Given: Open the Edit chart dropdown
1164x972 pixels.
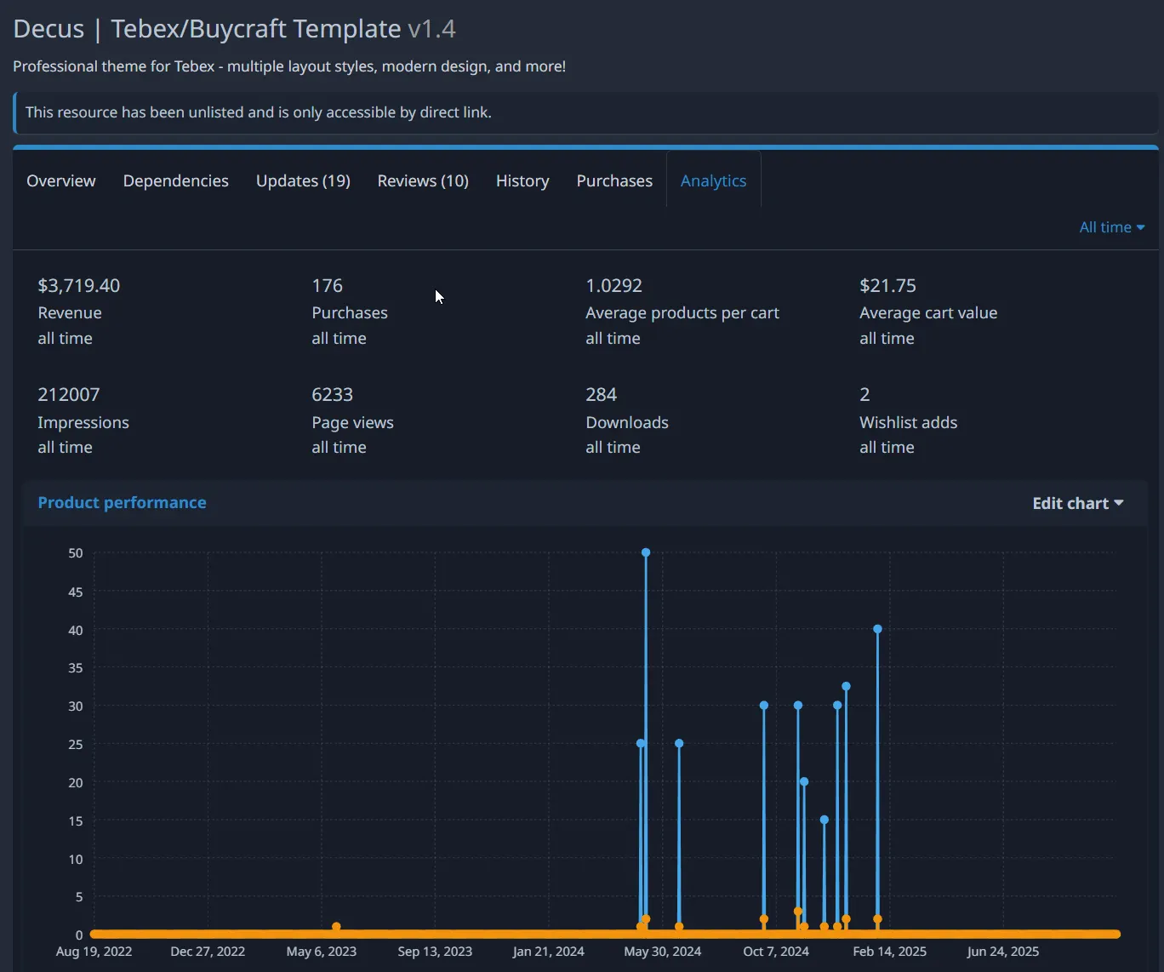Looking at the screenshot, I should [1077, 503].
